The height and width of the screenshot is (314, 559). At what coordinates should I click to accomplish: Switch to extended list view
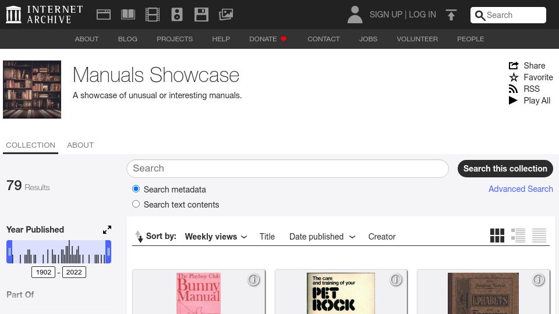[518, 235]
